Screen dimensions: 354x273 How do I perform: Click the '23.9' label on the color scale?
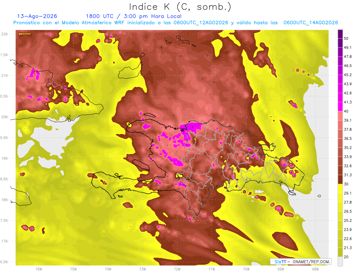348,229
